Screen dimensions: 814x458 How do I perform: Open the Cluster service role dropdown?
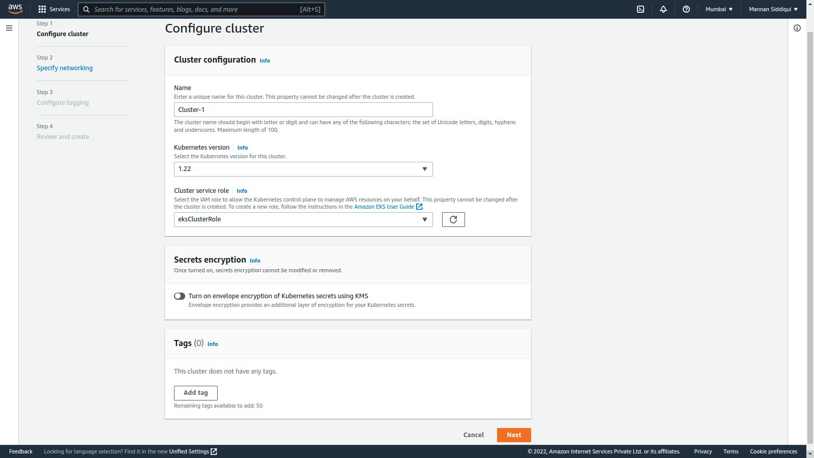pyautogui.click(x=424, y=219)
